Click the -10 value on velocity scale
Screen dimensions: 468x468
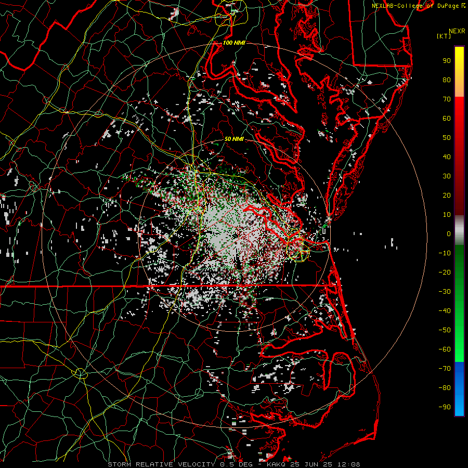[445, 253]
